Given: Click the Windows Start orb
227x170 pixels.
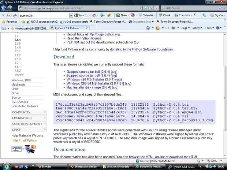Looking at the screenshot, I should click(6, 167).
